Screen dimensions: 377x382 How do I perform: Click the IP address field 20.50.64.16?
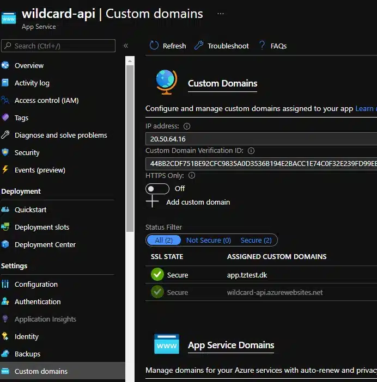261,139
